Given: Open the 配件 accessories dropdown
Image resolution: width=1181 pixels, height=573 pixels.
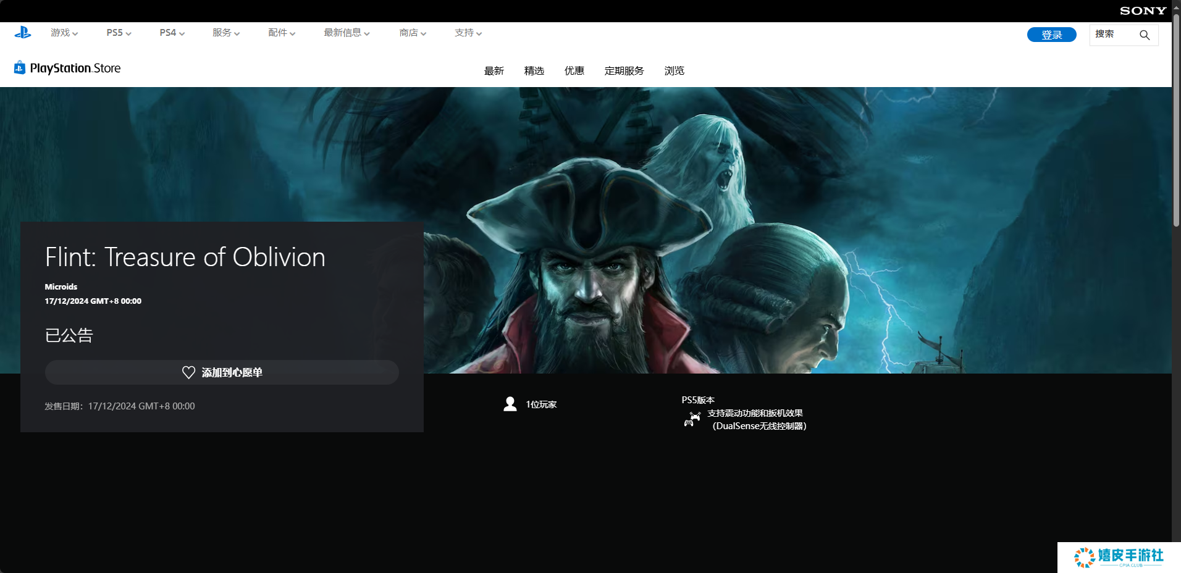Looking at the screenshot, I should tap(282, 33).
